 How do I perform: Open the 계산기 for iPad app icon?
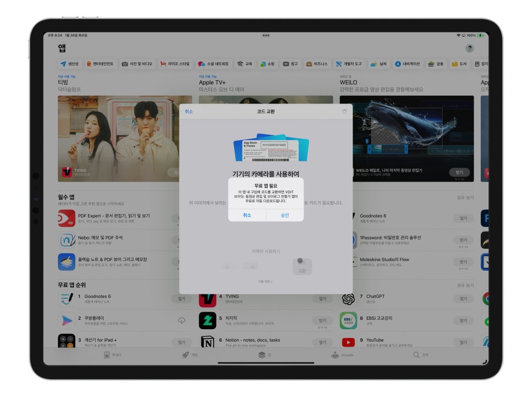click(67, 341)
